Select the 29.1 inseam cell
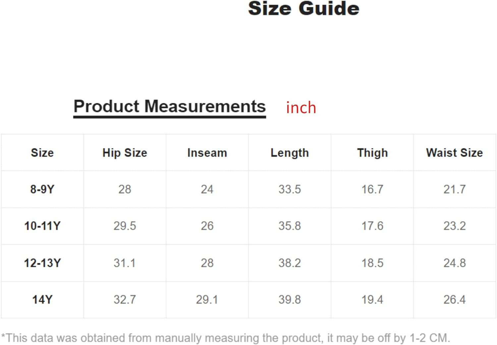497x345 pixels. click(x=207, y=300)
